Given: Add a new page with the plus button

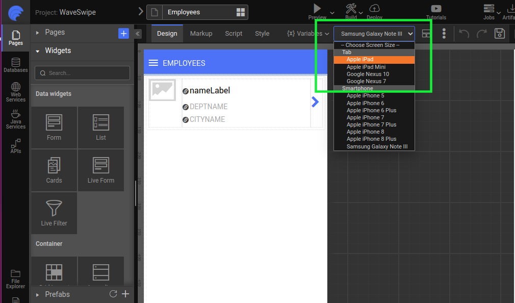Looking at the screenshot, I should point(123,33).
